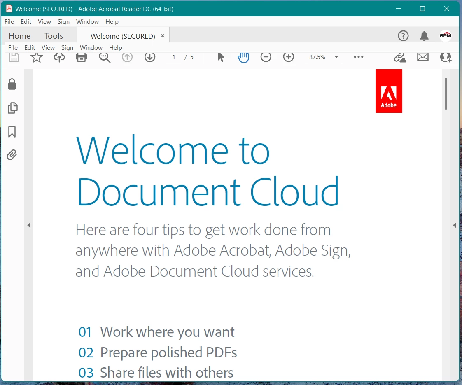Viewport: 462px width, 385px height.
Task: Open the second-row Edit menu
Action: pos(30,48)
